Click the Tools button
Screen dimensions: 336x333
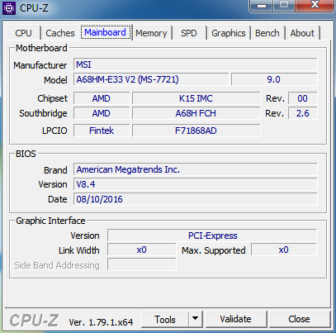tap(165, 319)
